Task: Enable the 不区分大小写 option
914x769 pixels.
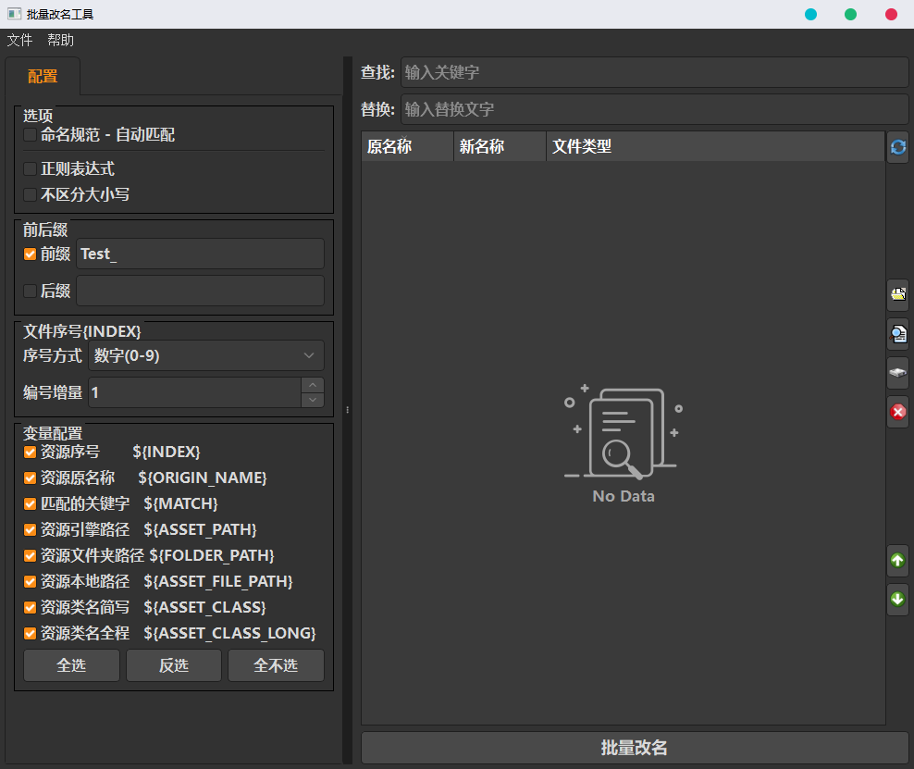Action: pos(29,194)
